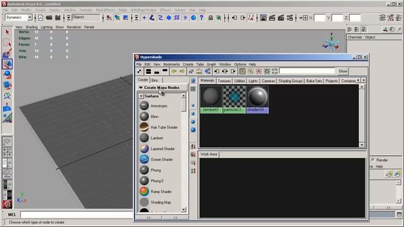404x227 pixels.
Task: Select the Render radio button
Action: coord(373,160)
